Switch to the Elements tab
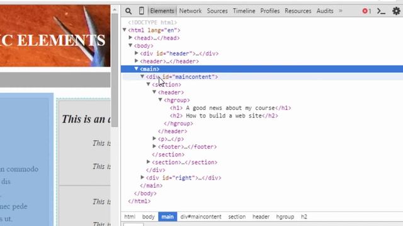 pyautogui.click(x=162, y=11)
